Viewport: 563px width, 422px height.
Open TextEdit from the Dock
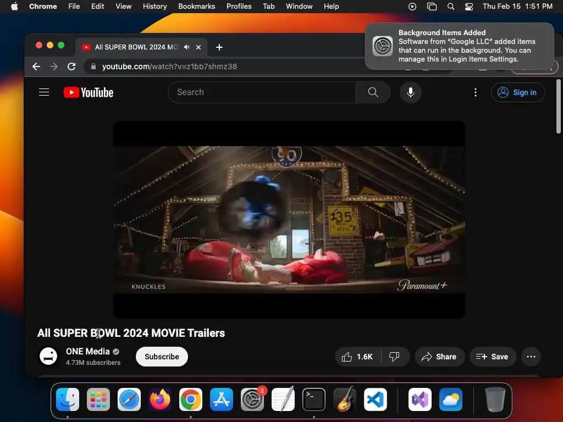283,399
